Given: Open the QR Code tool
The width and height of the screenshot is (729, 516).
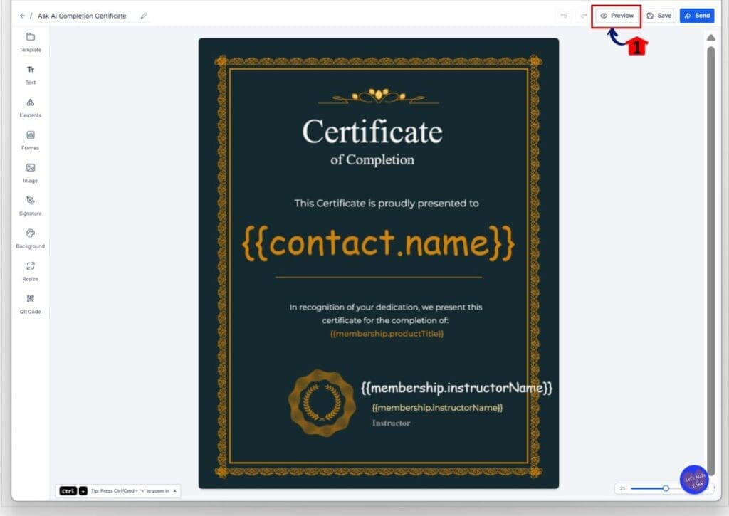Looking at the screenshot, I should click(30, 304).
